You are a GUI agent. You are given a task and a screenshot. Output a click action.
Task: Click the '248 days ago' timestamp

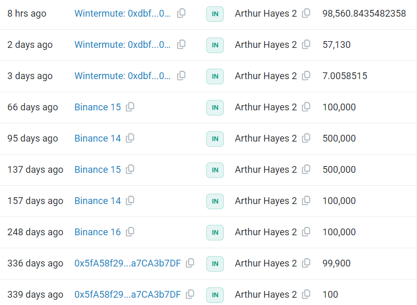pos(35,232)
